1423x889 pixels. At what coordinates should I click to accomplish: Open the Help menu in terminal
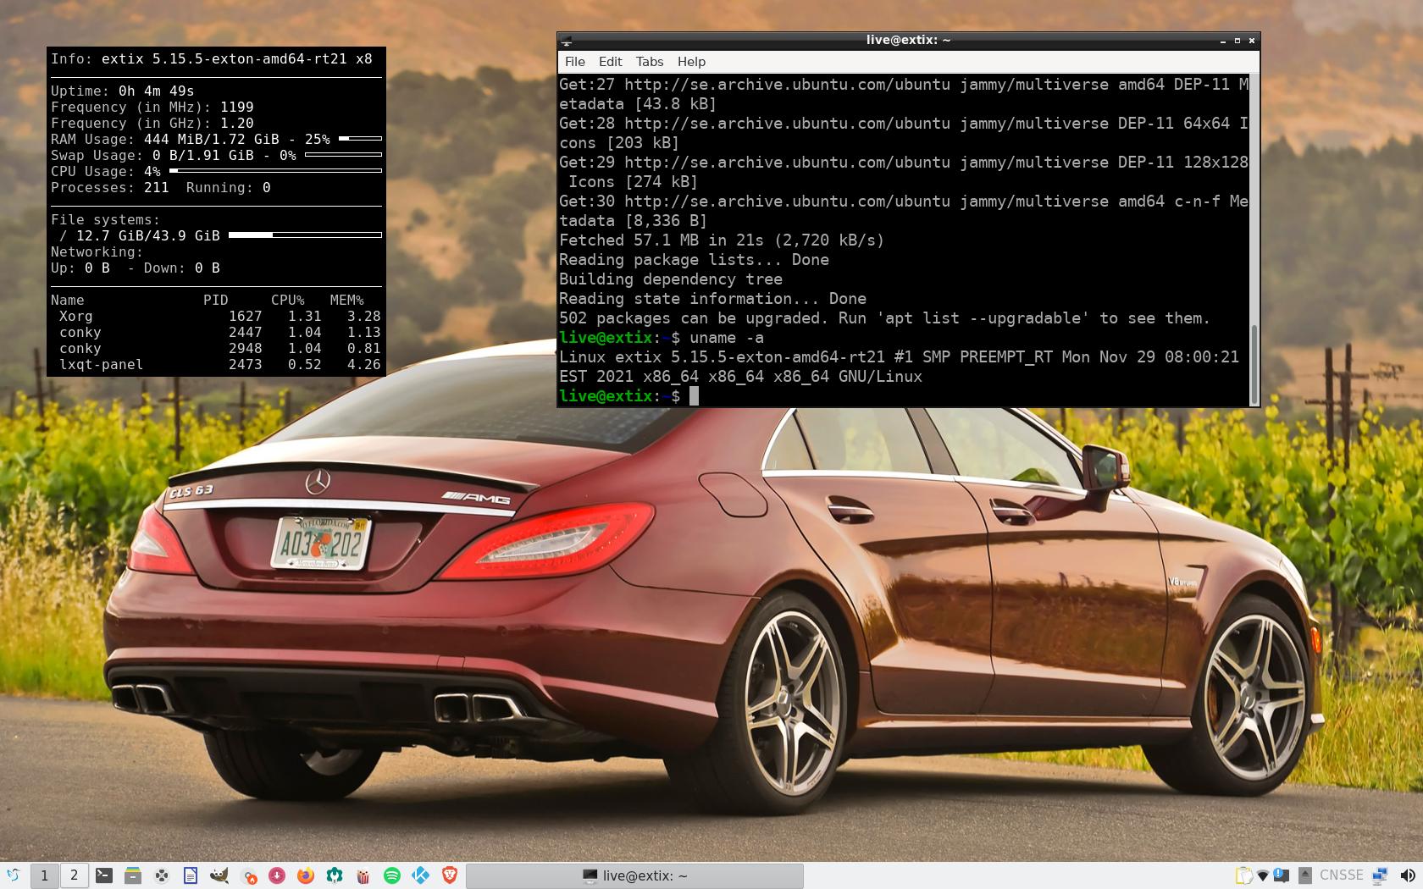[691, 62]
